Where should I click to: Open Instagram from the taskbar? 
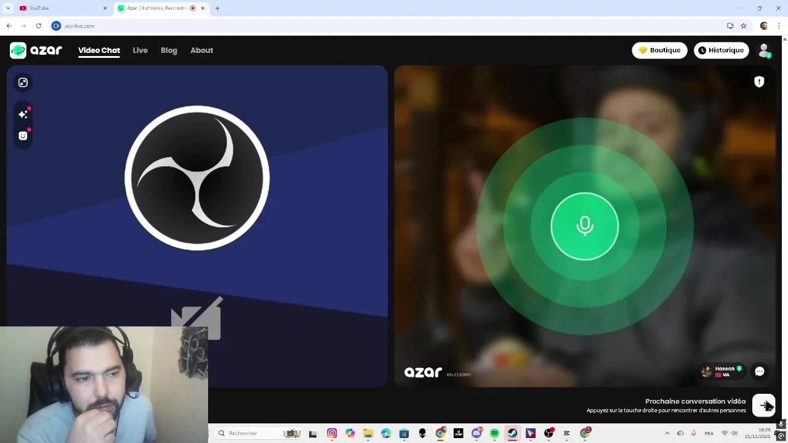tap(332, 434)
